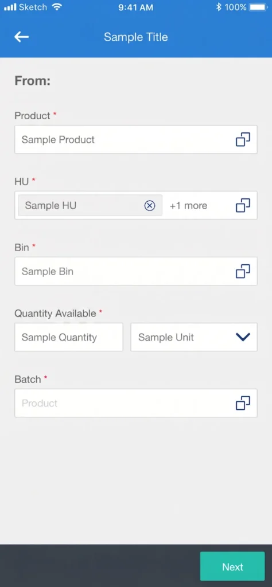Image resolution: width=272 pixels, height=587 pixels.
Task: Expand the Sample Unit dropdown arrow
Action: point(243,337)
